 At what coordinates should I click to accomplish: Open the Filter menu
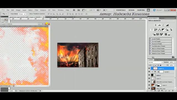point(36,10)
